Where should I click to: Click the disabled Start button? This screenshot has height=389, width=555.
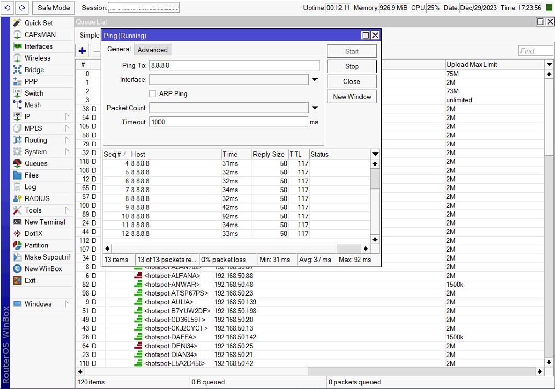point(352,51)
